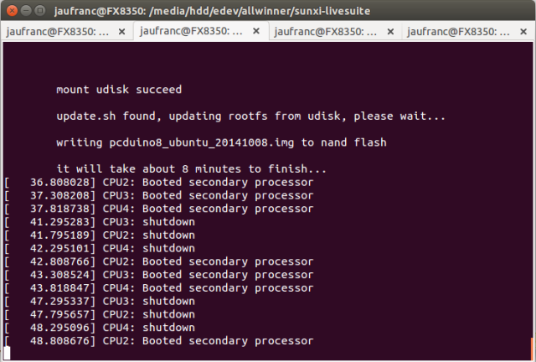Viewport: 536px width, 362px height.
Task: Click the white terminal cursor block
Action: [7, 354]
